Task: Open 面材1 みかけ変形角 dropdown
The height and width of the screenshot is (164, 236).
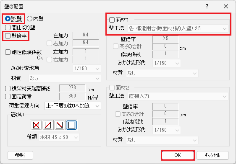Action: [167, 63]
